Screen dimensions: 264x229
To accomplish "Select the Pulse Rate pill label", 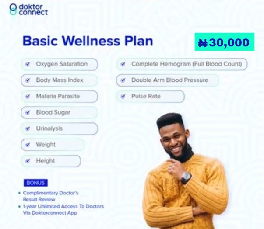I will point(150,96).
